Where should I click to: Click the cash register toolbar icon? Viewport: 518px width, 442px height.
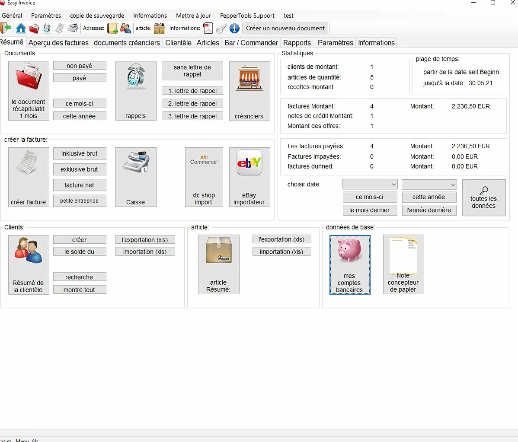pos(73,29)
